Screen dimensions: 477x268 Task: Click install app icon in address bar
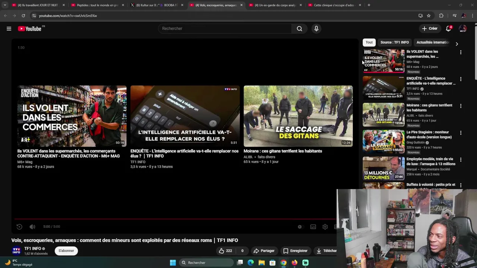click(x=420, y=16)
